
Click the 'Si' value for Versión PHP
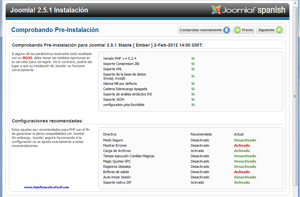point(193,58)
